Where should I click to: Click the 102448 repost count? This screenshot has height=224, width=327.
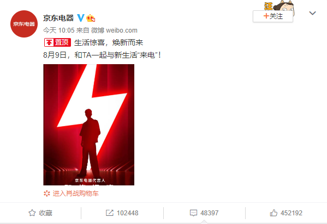[127, 213]
